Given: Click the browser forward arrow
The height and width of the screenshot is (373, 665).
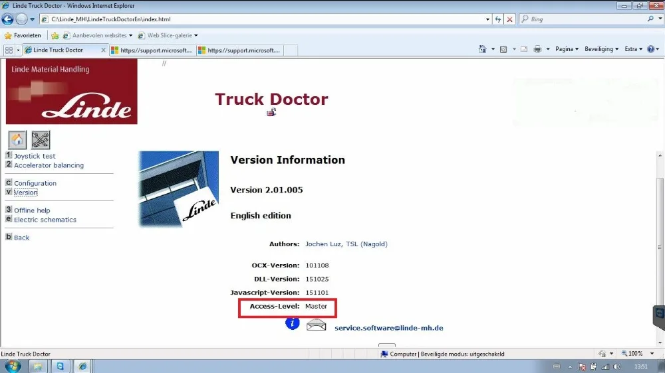Looking at the screenshot, I should pos(21,19).
